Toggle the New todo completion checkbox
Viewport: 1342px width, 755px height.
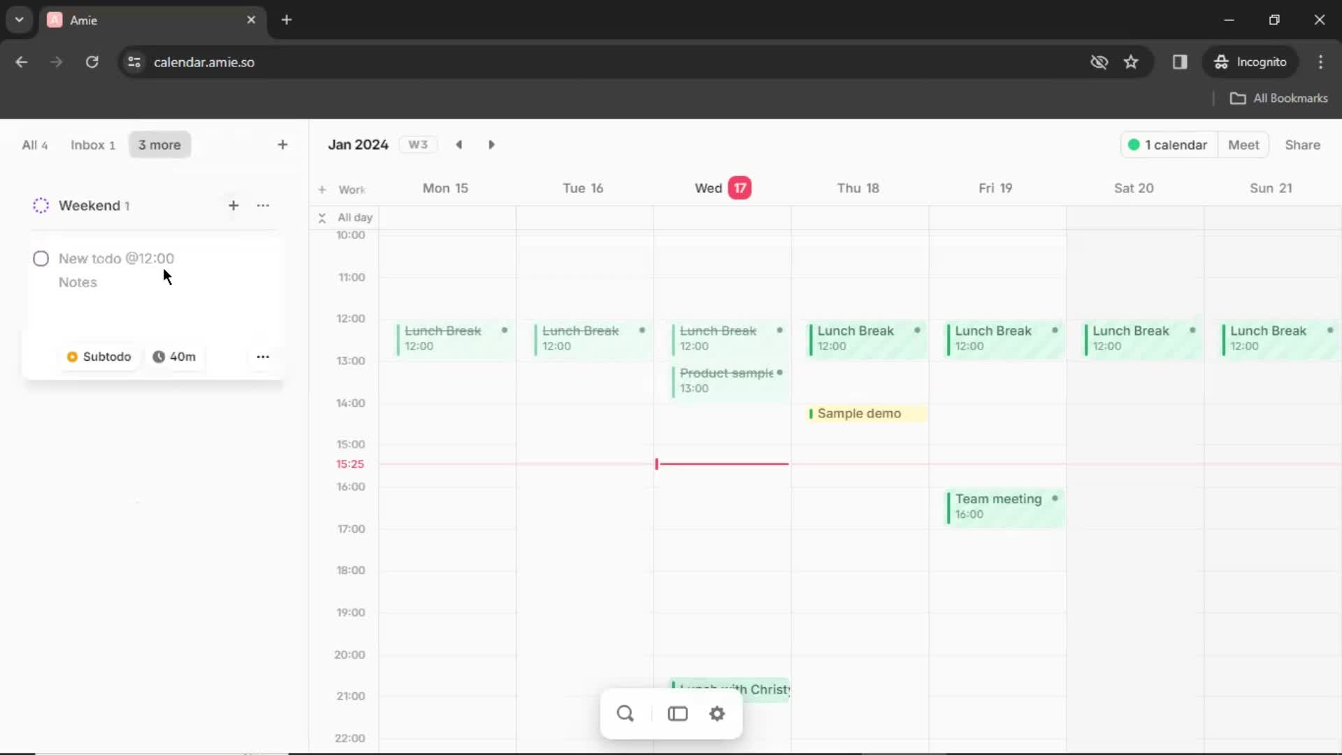(41, 257)
